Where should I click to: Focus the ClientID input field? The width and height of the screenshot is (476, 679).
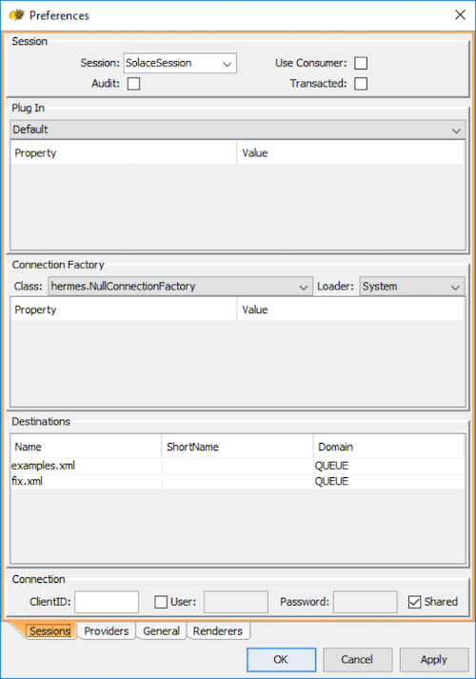(x=107, y=602)
